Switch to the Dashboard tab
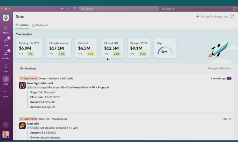Screen dimensions: 238x142 click(x=40, y=25)
